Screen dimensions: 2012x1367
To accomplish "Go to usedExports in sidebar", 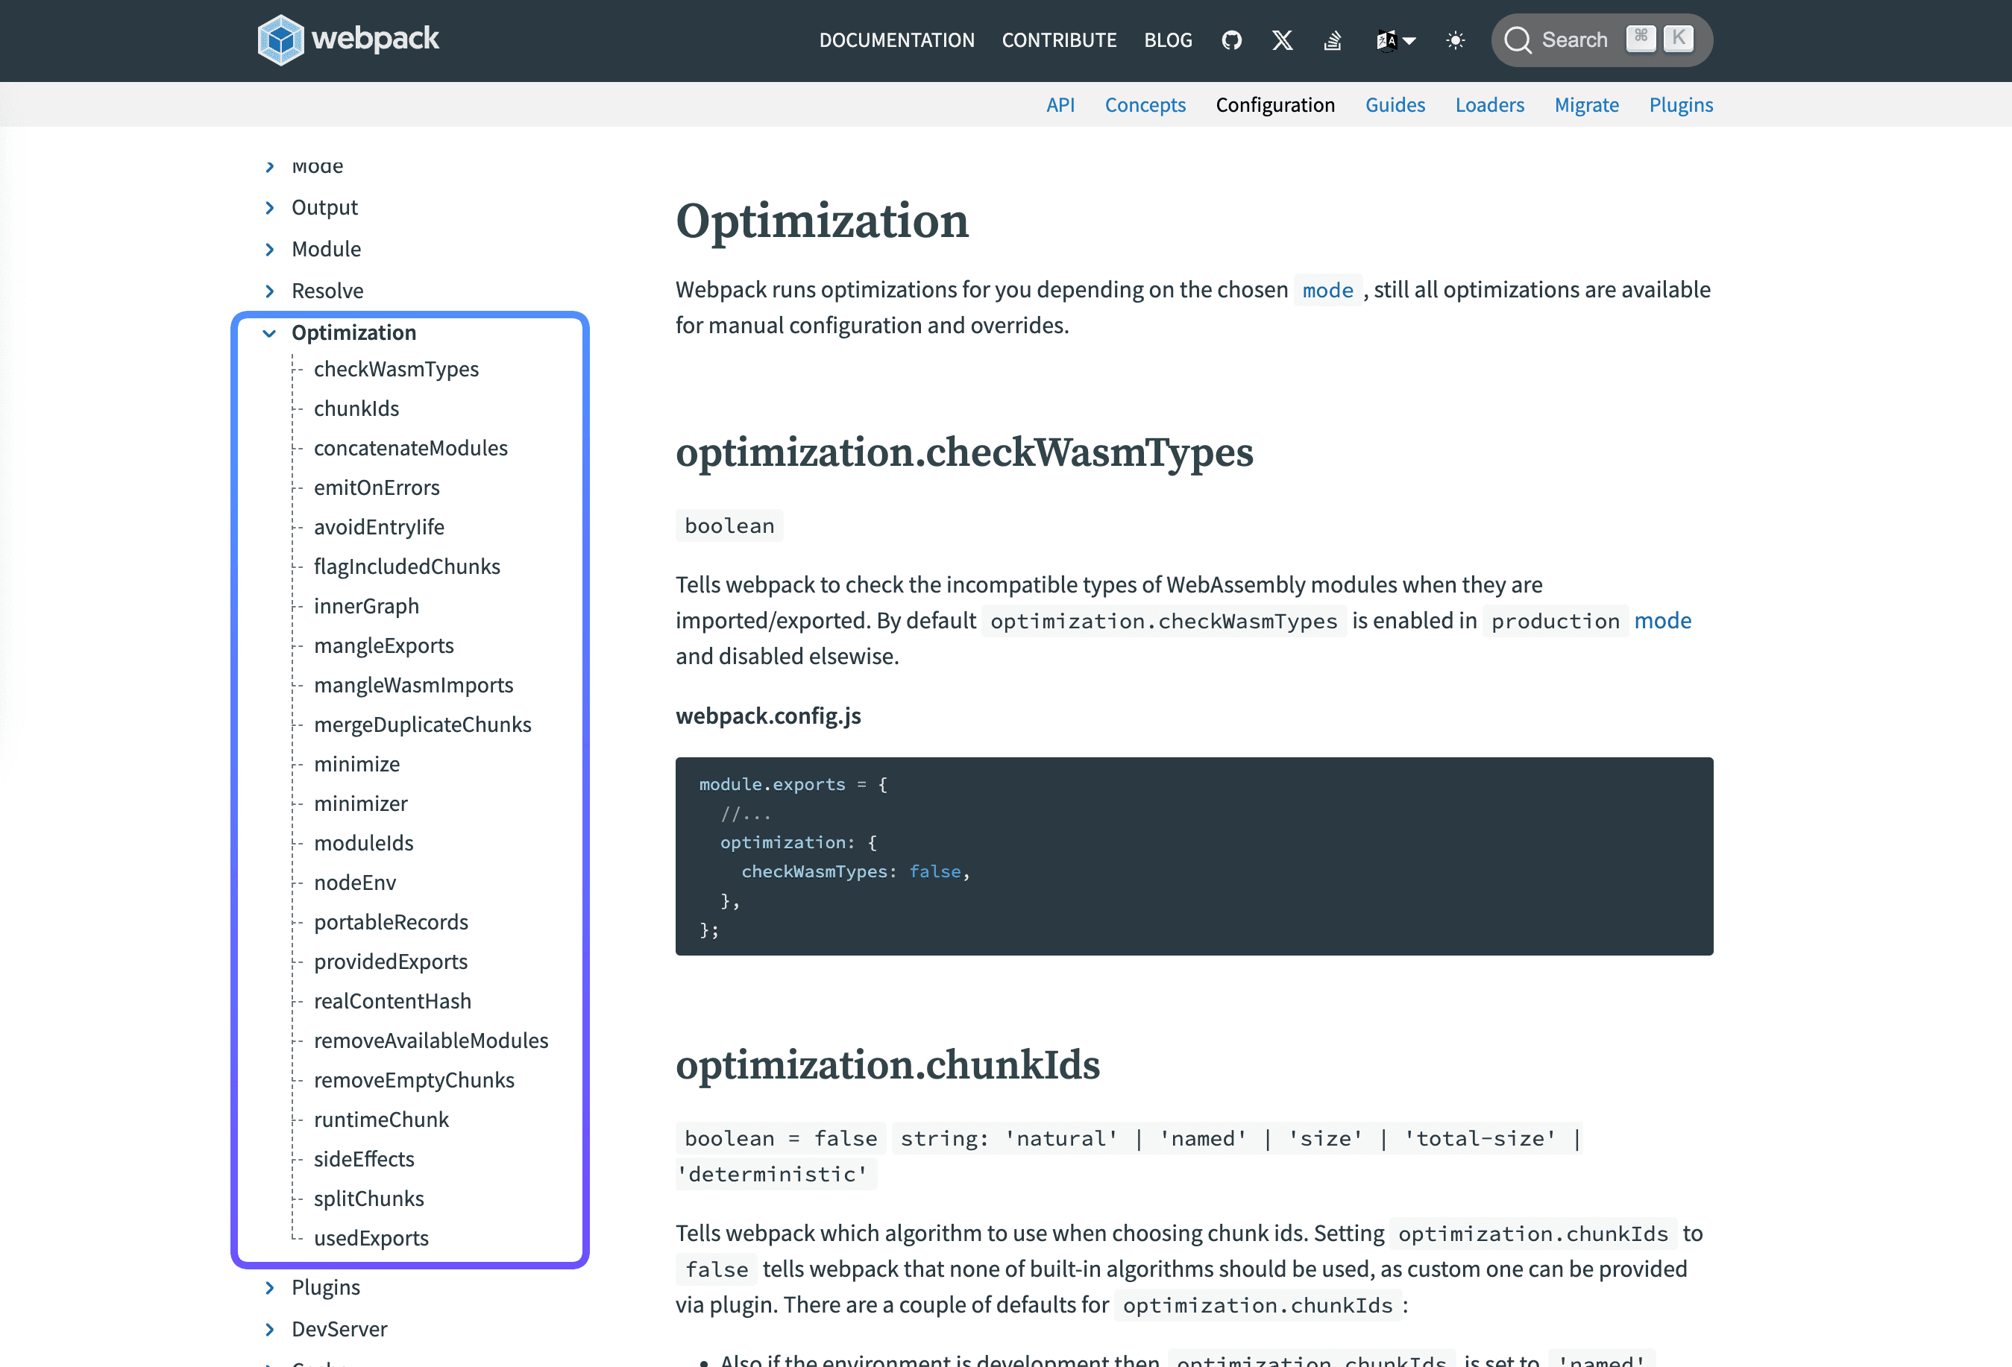I will [x=371, y=1238].
